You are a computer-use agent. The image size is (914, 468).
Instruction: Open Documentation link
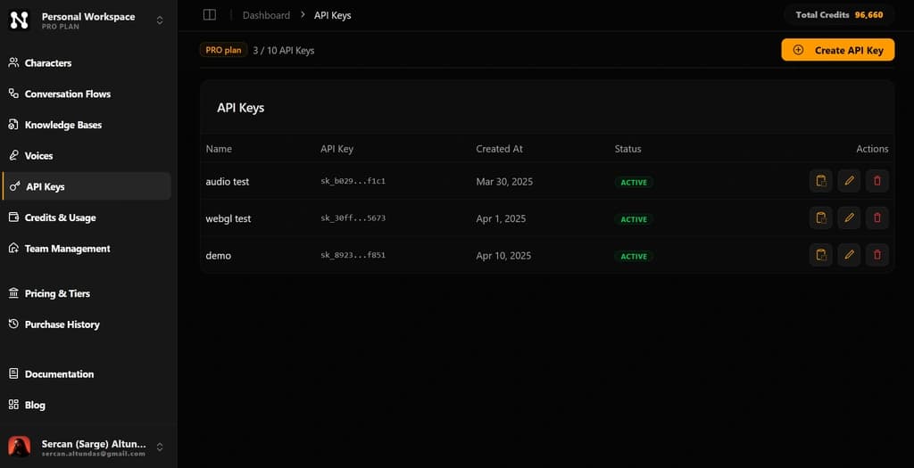click(x=87, y=374)
